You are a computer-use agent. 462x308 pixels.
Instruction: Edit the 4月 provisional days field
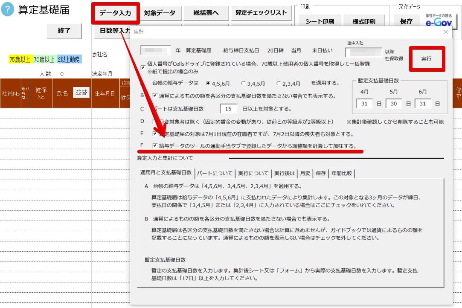click(x=364, y=104)
